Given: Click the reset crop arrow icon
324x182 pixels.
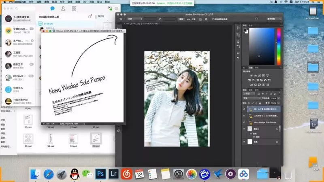Looking at the screenshot, I should [256, 19].
